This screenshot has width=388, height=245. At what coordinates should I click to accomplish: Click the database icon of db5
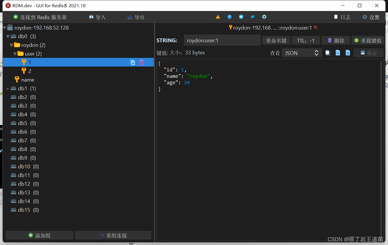pos(14,123)
